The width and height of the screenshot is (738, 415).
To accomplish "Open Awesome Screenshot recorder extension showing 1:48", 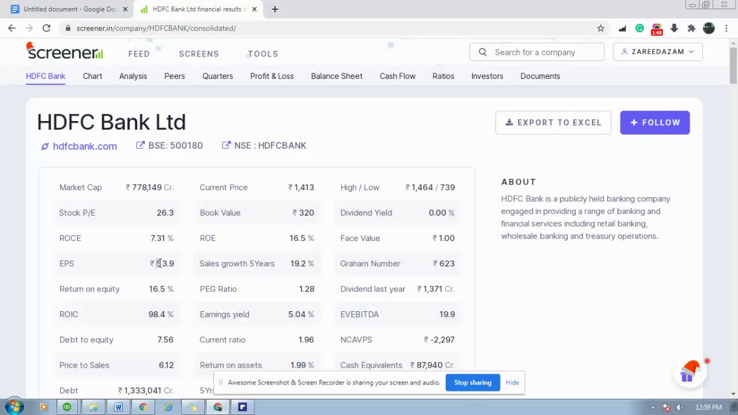I will pyautogui.click(x=657, y=28).
